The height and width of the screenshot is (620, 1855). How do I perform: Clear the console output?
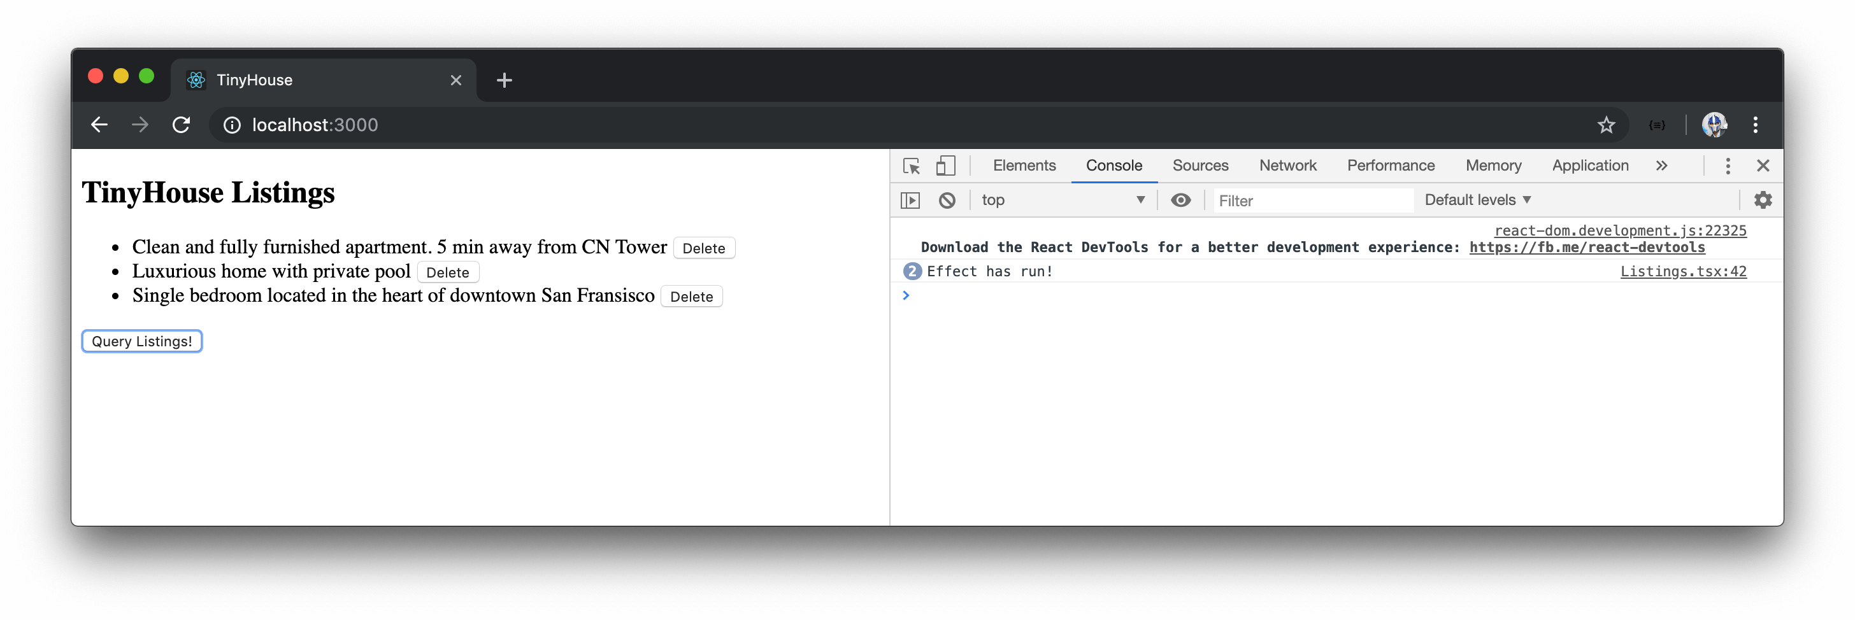[x=947, y=200]
